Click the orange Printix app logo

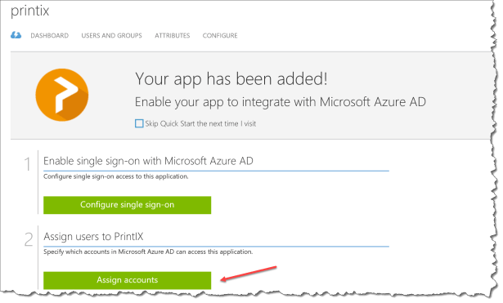click(62, 95)
